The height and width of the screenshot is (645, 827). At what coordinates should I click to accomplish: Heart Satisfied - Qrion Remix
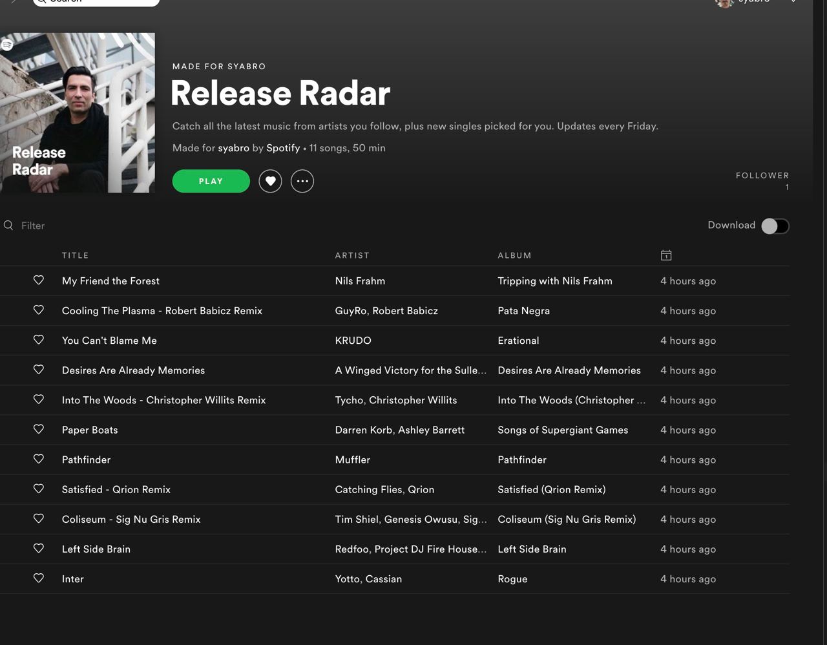coord(39,489)
